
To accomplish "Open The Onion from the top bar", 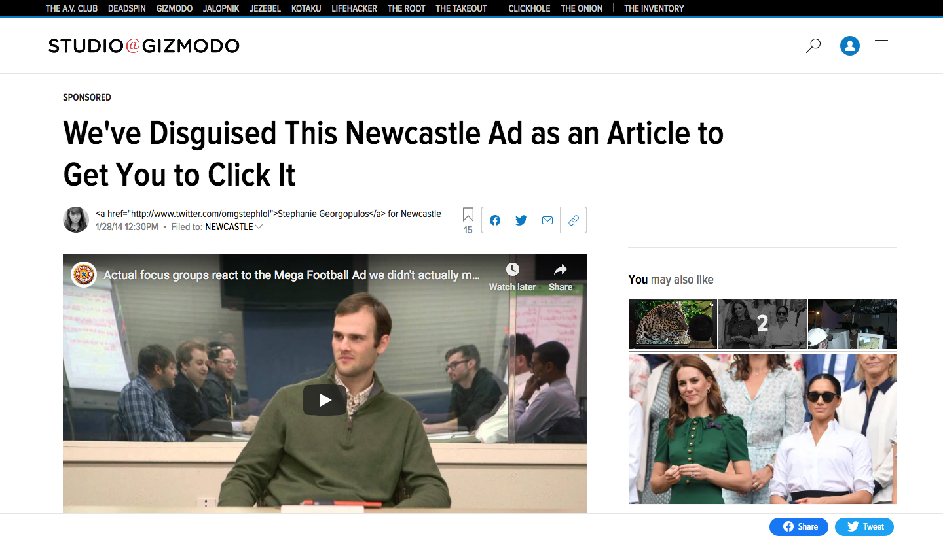I will [x=582, y=8].
